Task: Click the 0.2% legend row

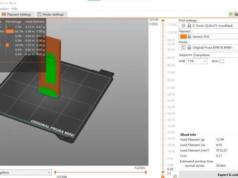Action: tap(22, 54)
